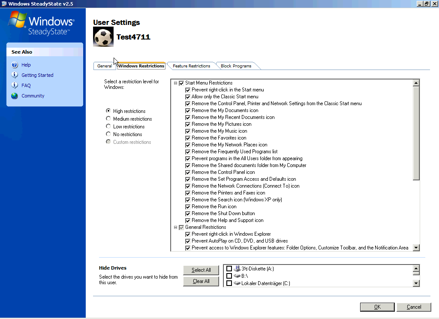Click Remove the Network Connections (Connect To) icon text
The height and width of the screenshot is (319, 439).
pos(245,186)
